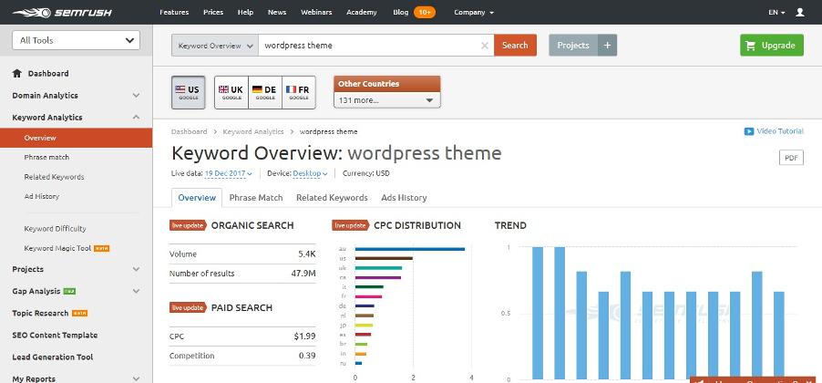The height and width of the screenshot is (383, 822).
Task: Switch to the Overview tab
Action: click(x=197, y=198)
